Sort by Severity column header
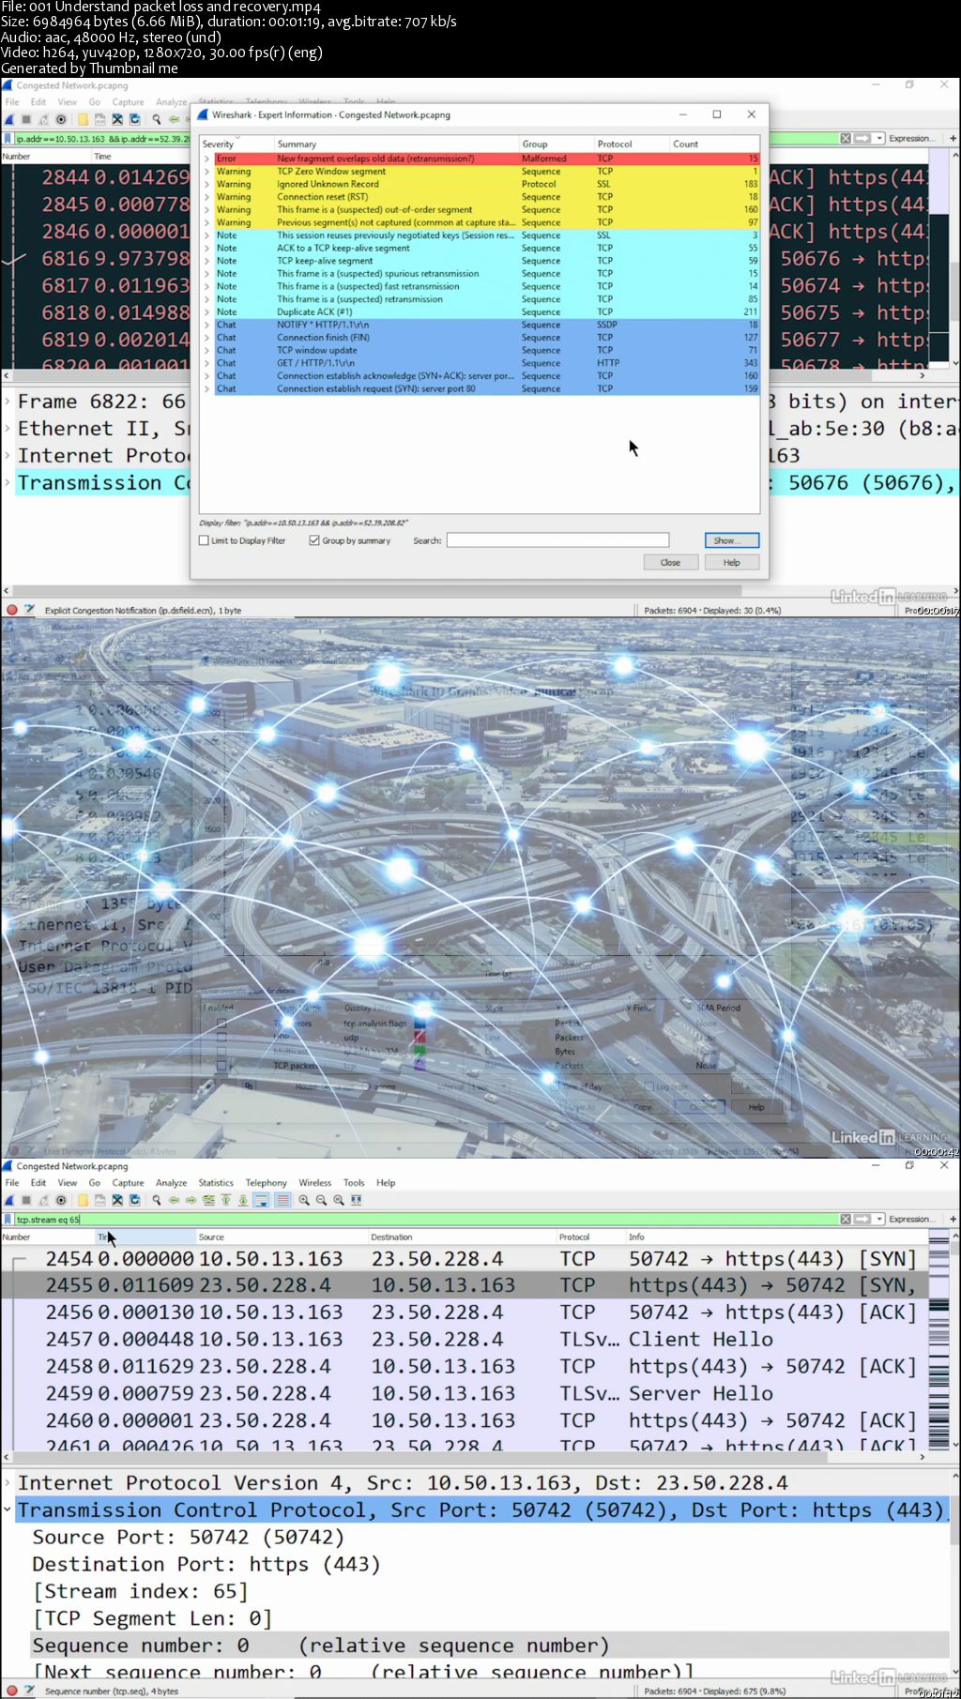The height and width of the screenshot is (1699, 961). pos(236,144)
